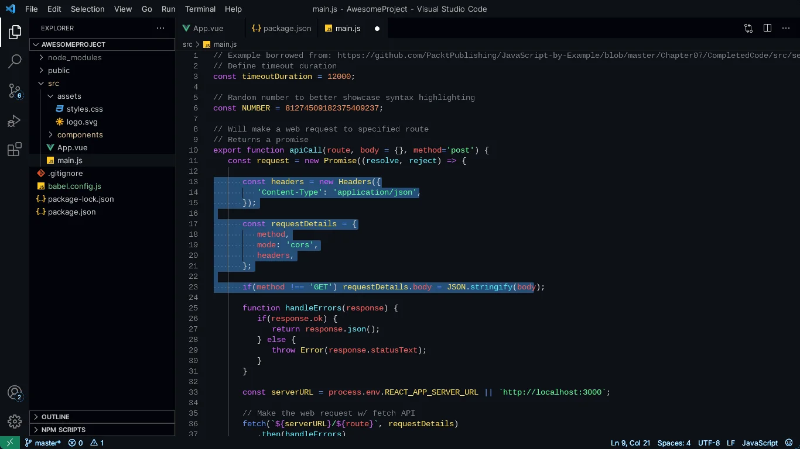
Task: Click main.js breadcrumb segment
Action: point(220,44)
